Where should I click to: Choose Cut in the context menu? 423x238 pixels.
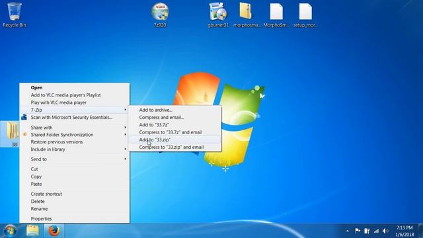[75, 169]
